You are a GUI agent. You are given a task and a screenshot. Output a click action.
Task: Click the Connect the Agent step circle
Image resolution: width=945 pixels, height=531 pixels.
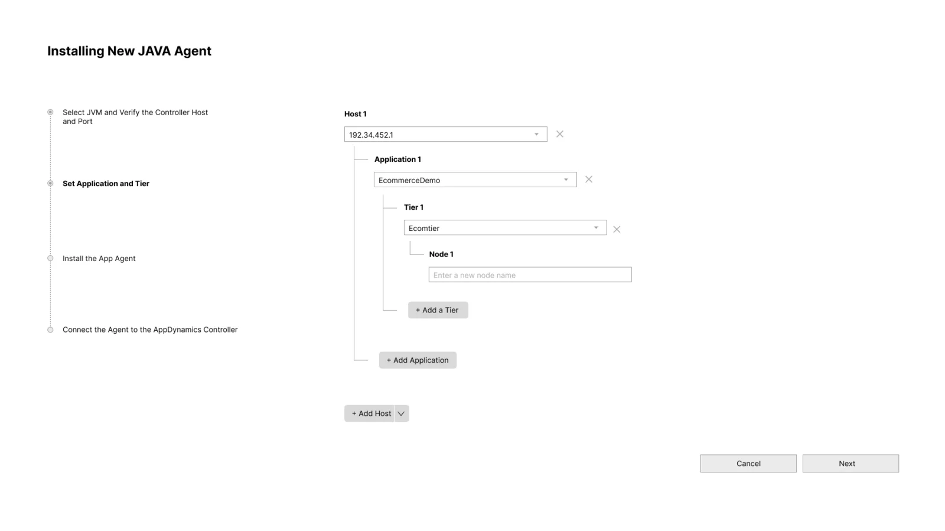[50, 330]
